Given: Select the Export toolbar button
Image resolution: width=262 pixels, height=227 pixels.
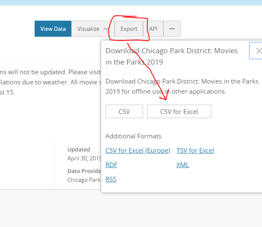Looking at the screenshot, I should 129,29.
